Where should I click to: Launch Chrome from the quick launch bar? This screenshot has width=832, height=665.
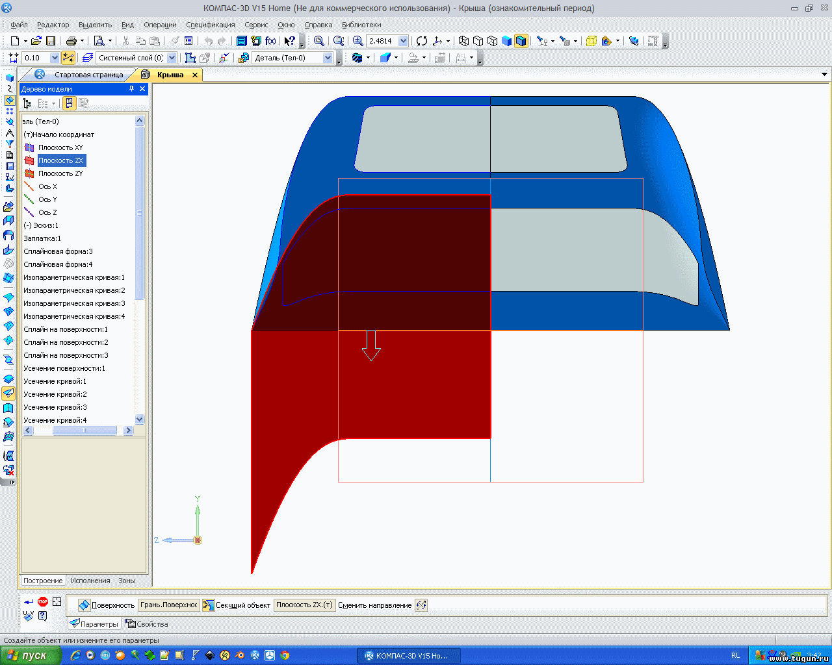pyautogui.click(x=285, y=655)
